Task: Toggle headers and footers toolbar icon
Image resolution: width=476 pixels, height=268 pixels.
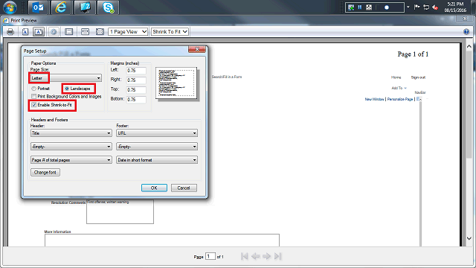Action: (69, 31)
